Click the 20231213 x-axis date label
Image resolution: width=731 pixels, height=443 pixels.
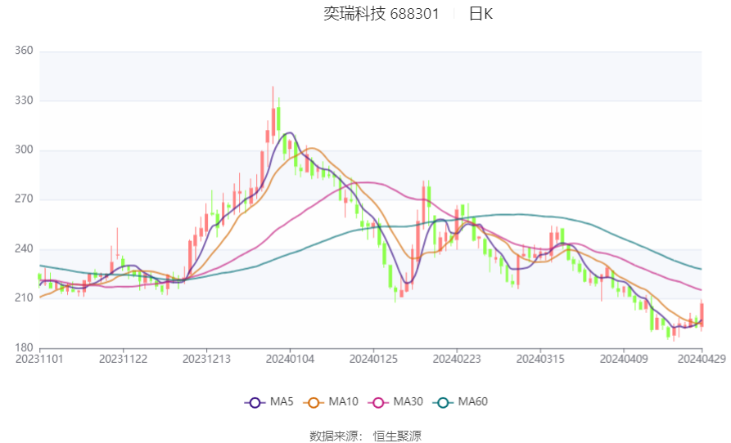tap(206, 360)
